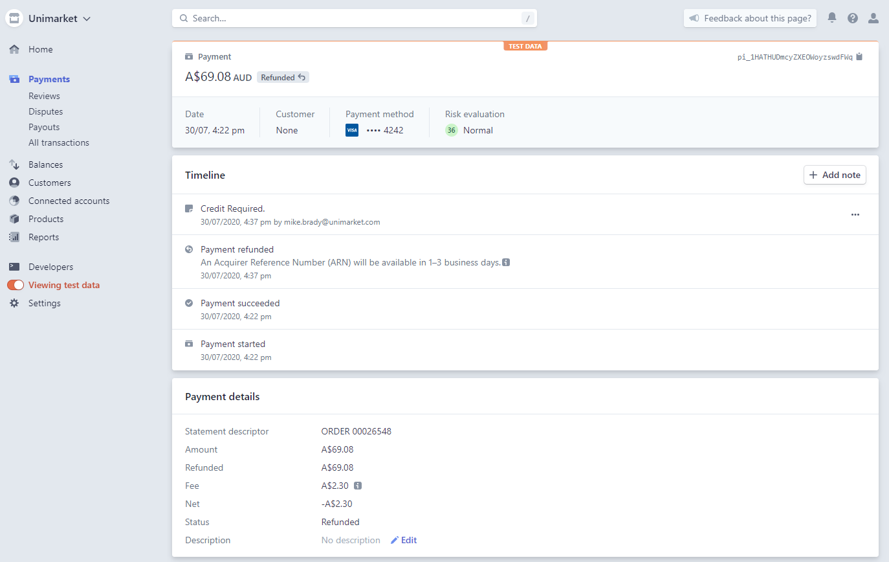Click the Balances arrows icon
The width and height of the screenshot is (889, 562).
tap(14, 164)
